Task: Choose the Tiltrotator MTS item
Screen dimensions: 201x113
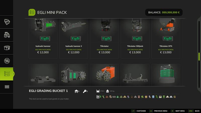Action: pos(166,39)
